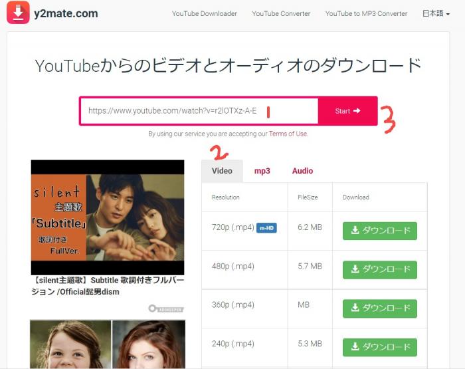Click the ad thumbnail with two girls

pyautogui.click(x=108, y=344)
